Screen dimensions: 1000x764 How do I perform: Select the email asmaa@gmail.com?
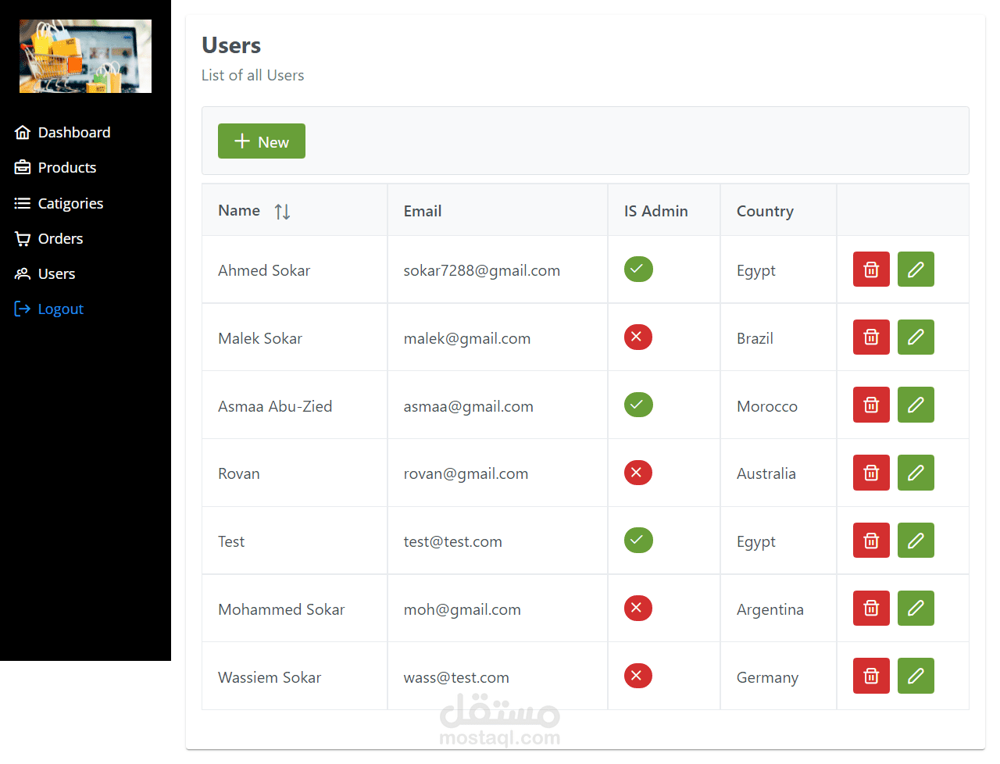[x=469, y=406]
